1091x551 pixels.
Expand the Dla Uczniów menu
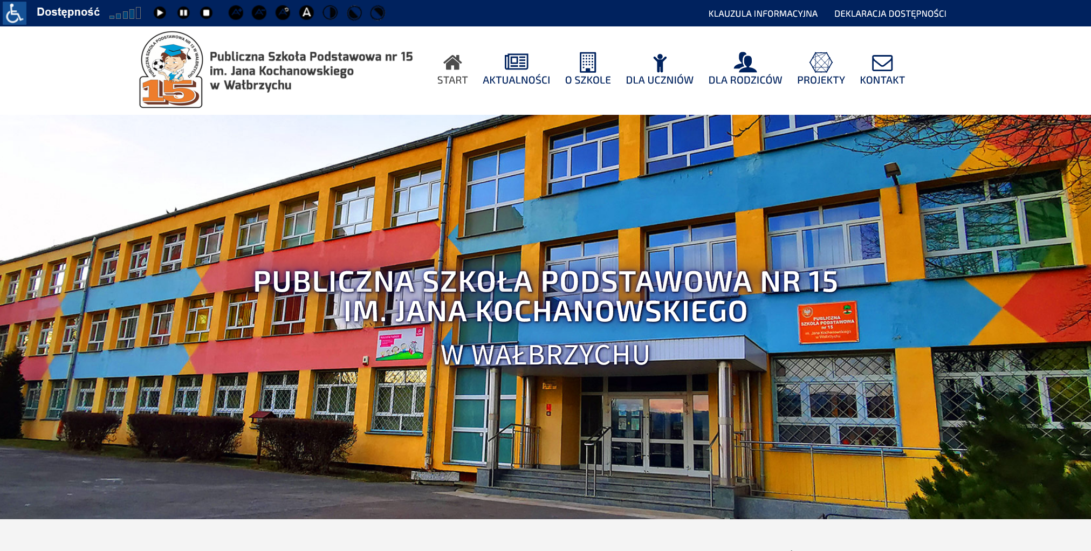[x=659, y=70]
